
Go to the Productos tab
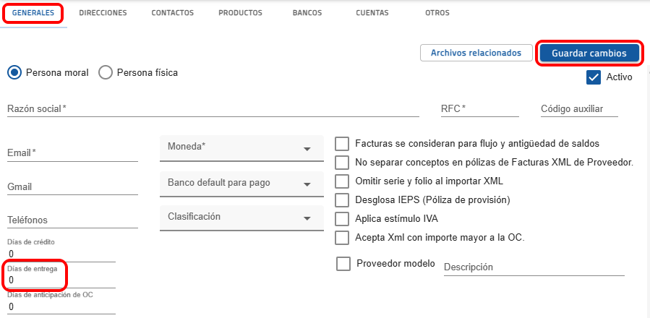(x=240, y=13)
